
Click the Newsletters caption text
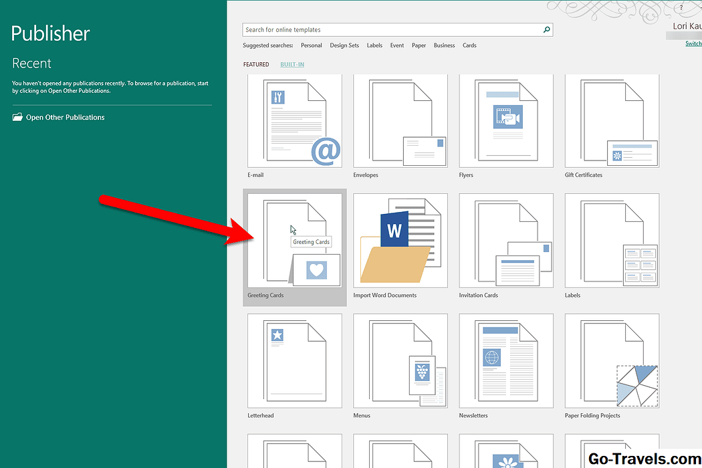point(473,416)
